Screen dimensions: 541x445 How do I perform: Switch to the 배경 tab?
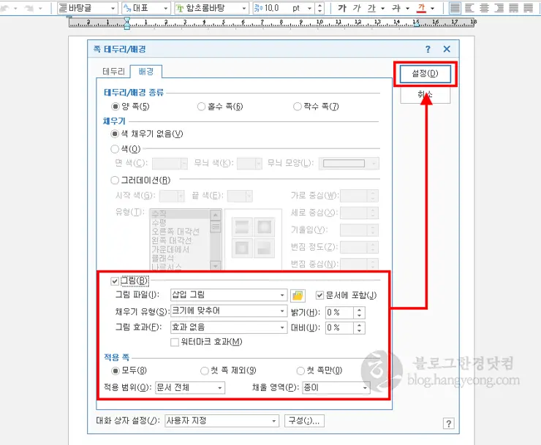point(146,72)
